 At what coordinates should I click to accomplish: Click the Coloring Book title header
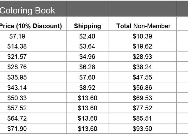[x=27, y=10]
